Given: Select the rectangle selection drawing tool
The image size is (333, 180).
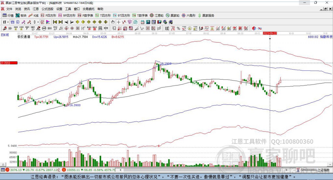Looking at the screenshot, I should click(x=114, y=28).
